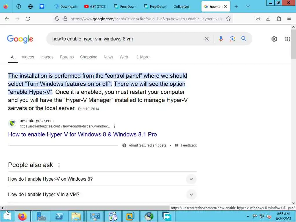Viewport: 296px width, 222px height.
Task: Open the Control Panel taskbar icon
Action: [95, 216]
